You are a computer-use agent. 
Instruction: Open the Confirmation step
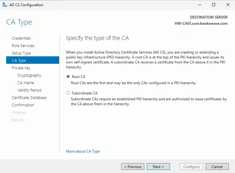coord(23,105)
